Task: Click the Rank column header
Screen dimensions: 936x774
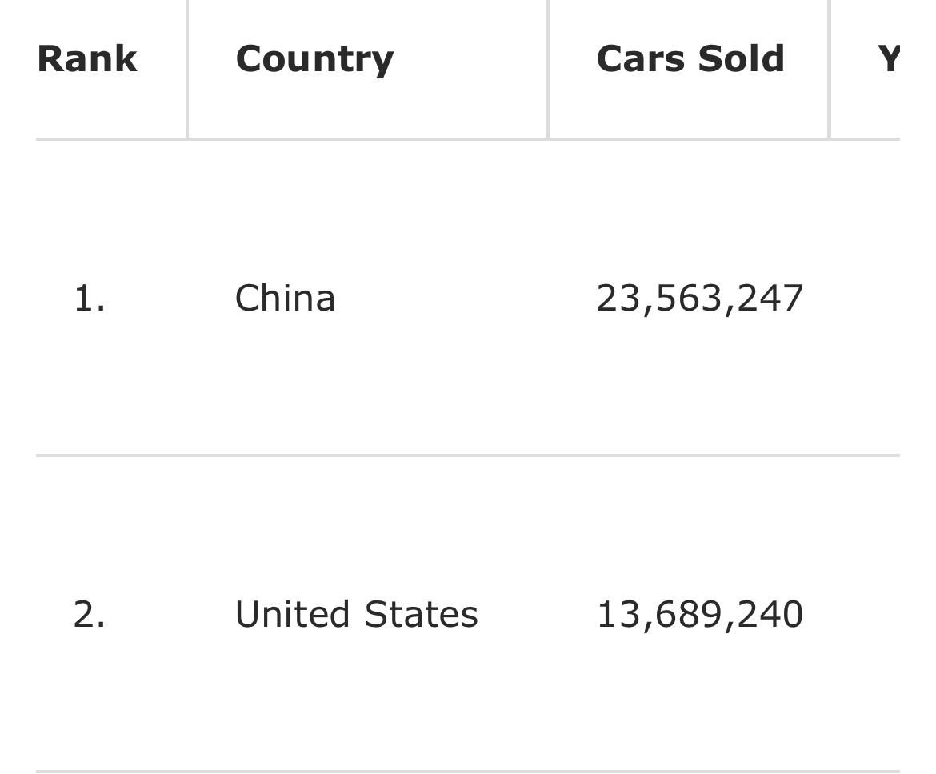Action: click(x=87, y=59)
